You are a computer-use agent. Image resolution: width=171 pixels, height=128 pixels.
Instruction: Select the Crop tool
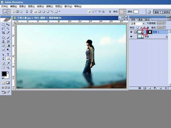tap(3, 33)
